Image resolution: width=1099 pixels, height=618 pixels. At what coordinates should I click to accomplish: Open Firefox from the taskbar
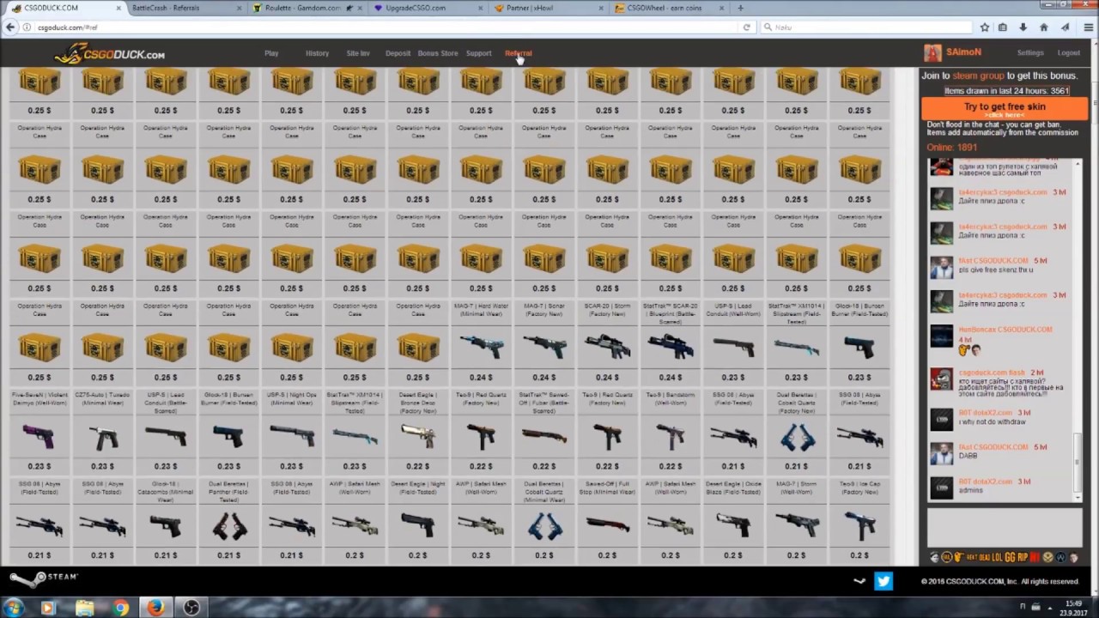tap(155, 608)
